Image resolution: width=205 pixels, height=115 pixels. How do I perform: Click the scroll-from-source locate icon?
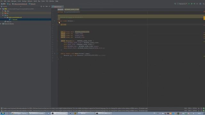(x=41, y=6)
